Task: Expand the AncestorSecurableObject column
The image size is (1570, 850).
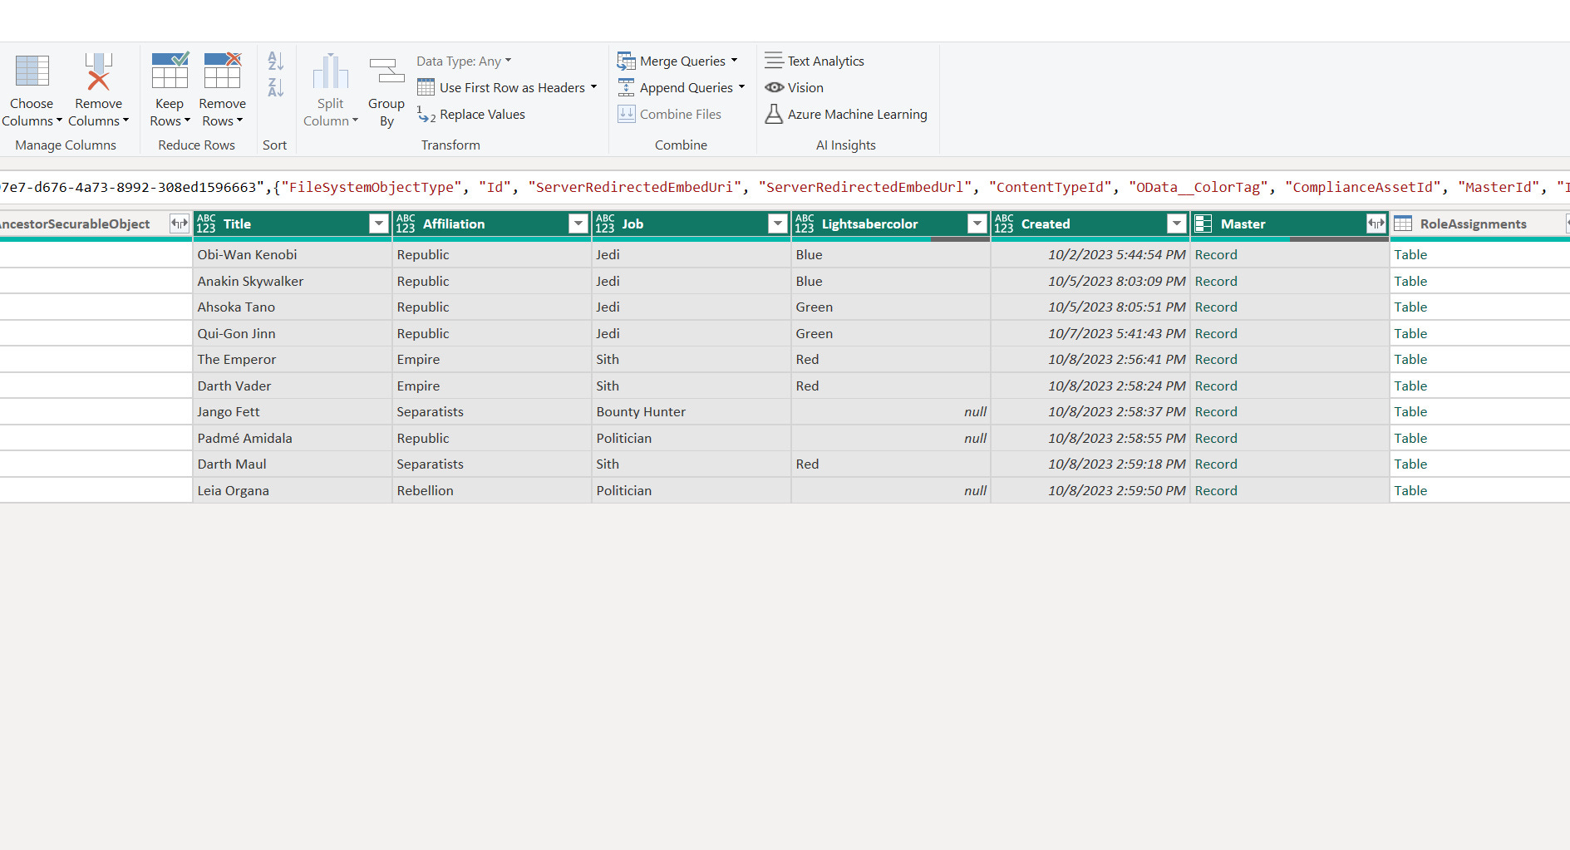Action: tap(180, 224)
